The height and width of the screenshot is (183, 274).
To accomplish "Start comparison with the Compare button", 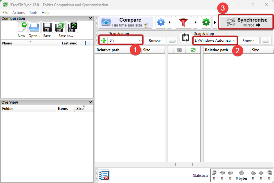I will [125, 22].
